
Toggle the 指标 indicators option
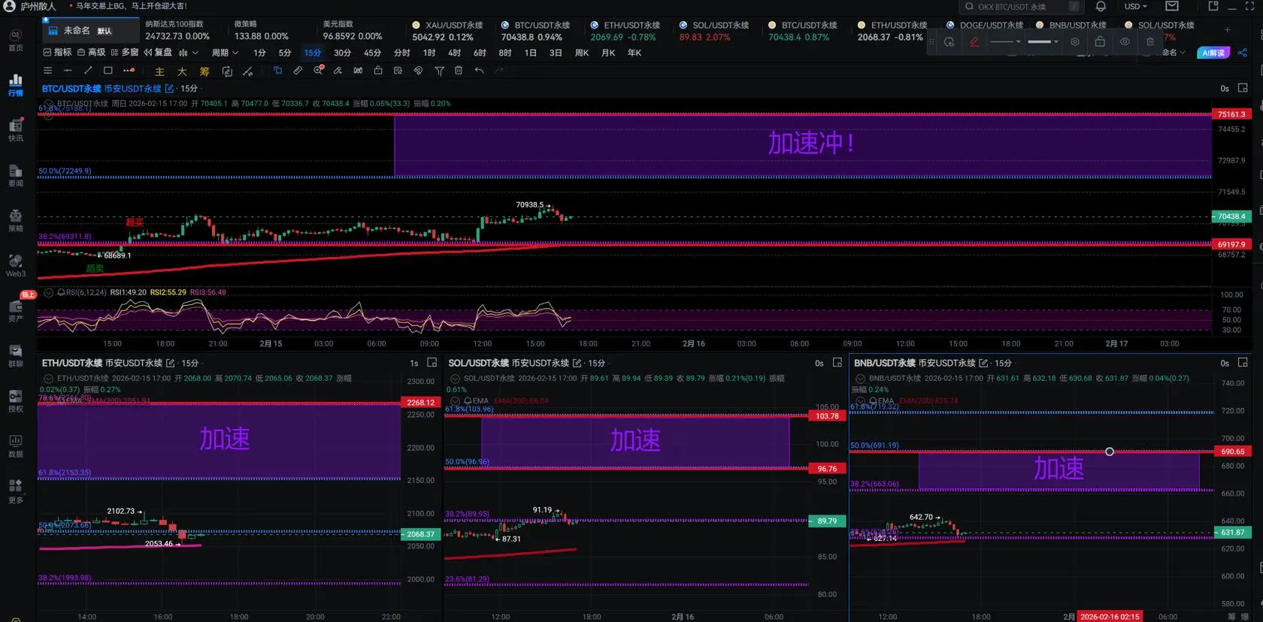[57, 53]
